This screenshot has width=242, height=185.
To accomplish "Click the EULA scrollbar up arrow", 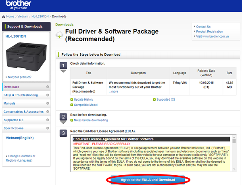I will (x=234, y=137).
